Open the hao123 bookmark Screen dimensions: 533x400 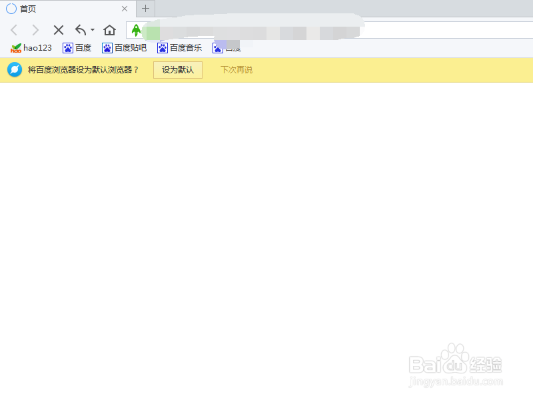(31, 48)
